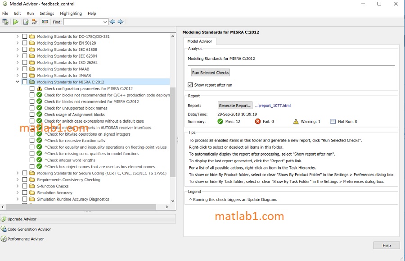
Task: Click the Model Advisor window title icon
Action: pyautogui.click(x=4, y=4)
